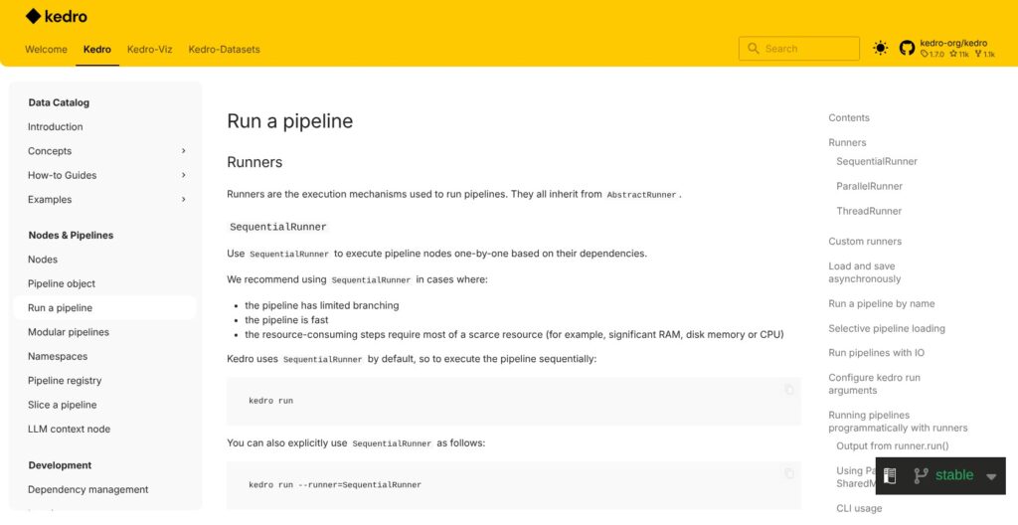
Task: Click the Kedro diamond logo
Action: pos(33,16)
